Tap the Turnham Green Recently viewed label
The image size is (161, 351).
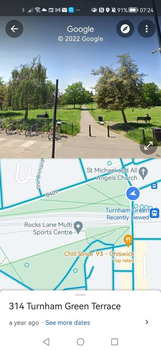click(128, 214)
